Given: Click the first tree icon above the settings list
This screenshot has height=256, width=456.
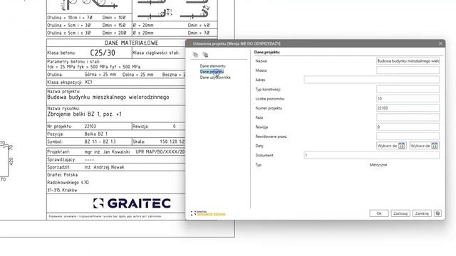Looking at the screenshot, I should tap(195, 55).
